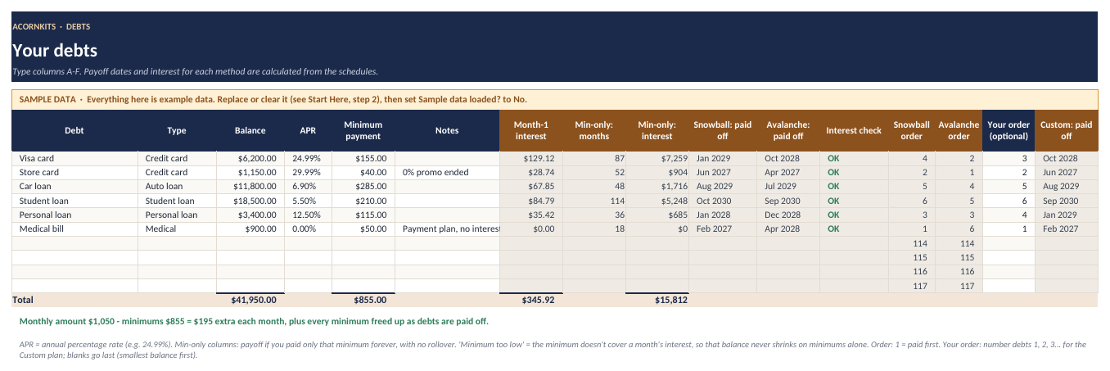Click the Medical bill balance "$900.00"

point(250,229)
